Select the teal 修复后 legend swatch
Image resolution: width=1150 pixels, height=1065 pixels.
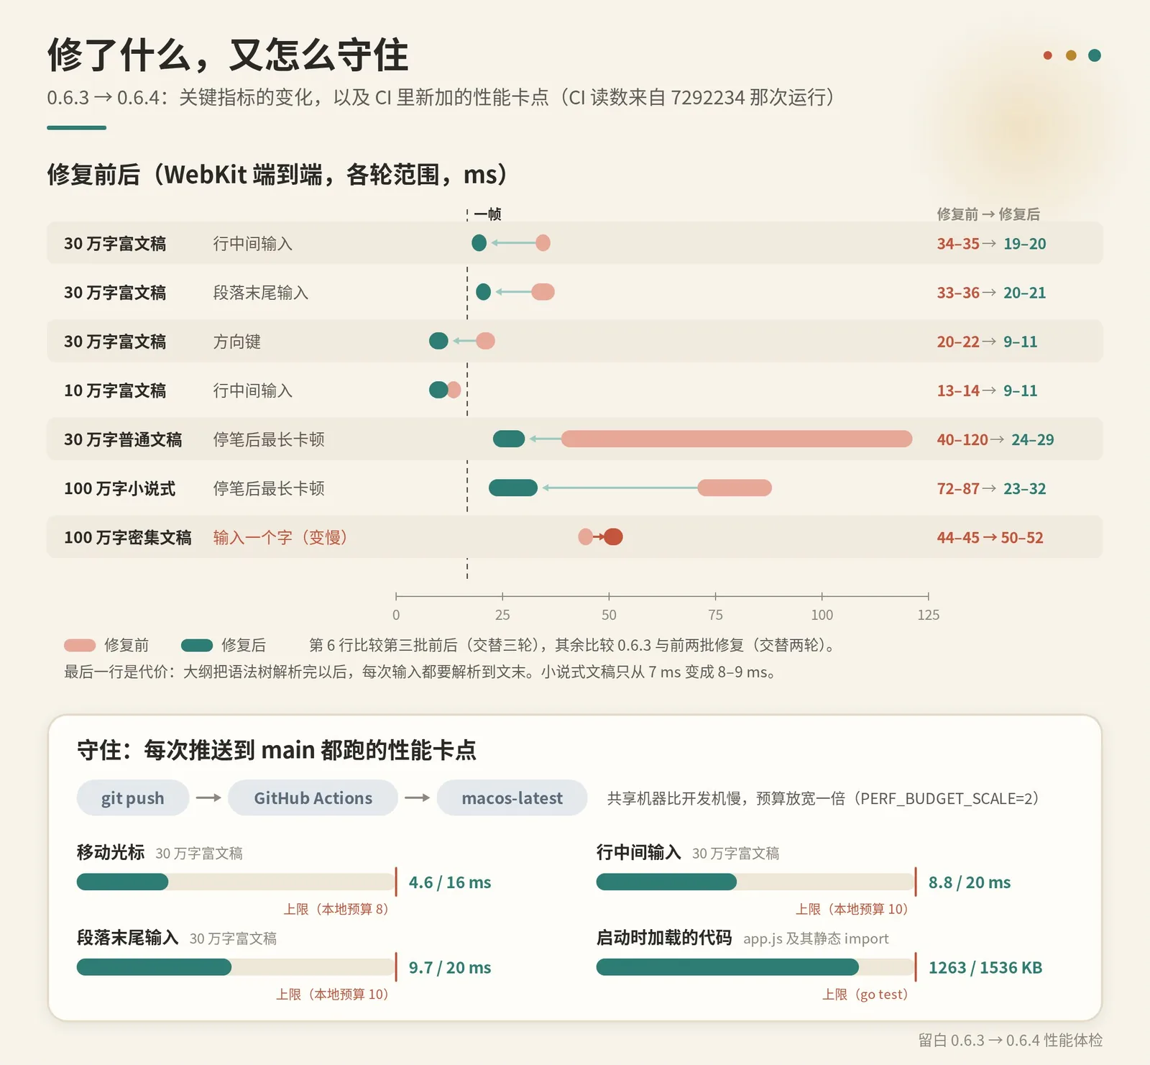[197, 645]
